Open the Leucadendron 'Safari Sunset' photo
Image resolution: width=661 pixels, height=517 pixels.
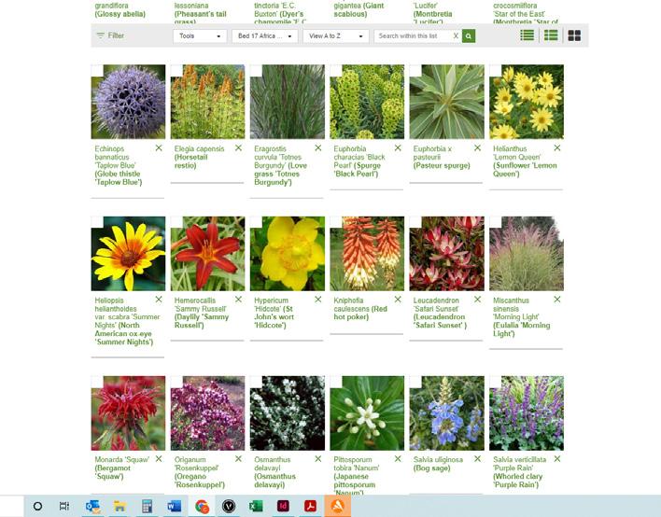447,254
